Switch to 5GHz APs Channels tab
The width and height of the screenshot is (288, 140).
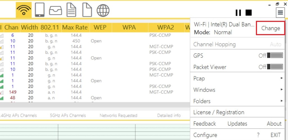68,115
